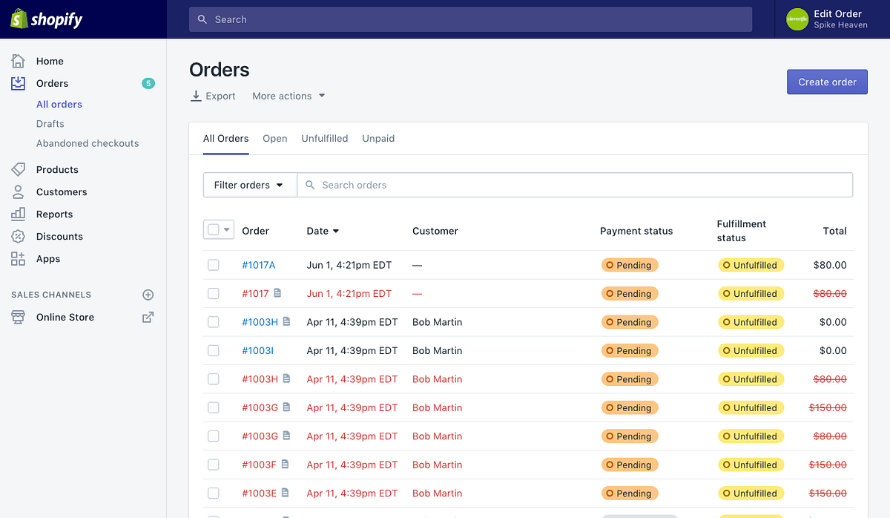Expand the More actions dropdown
This screenshot has width=890, height=518.
point(288,96)
